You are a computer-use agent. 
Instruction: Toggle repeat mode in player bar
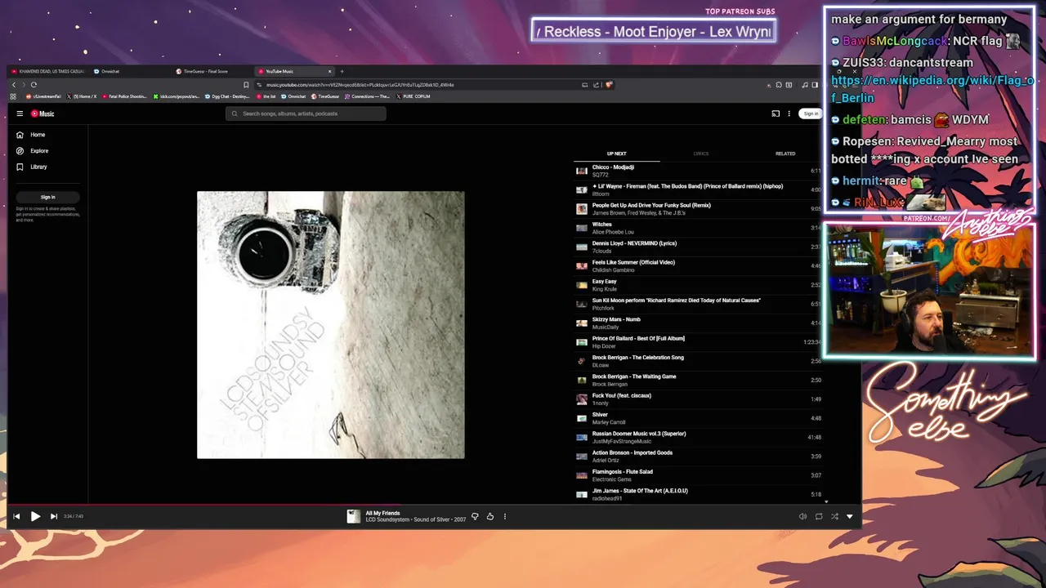(819, 516)
